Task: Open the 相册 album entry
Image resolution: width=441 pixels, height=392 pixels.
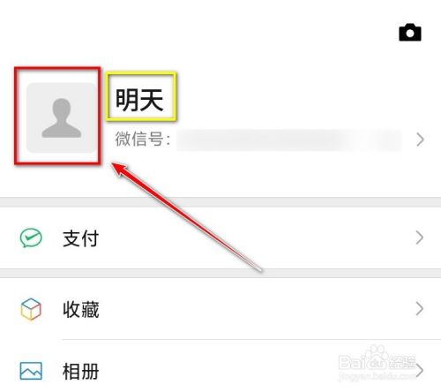Action: (x=220, y=366)
